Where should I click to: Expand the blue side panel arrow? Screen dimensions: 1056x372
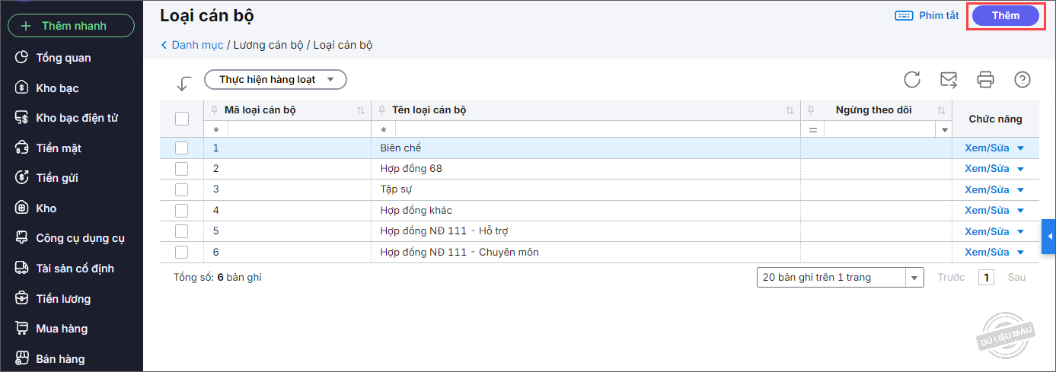(1049, 237)
